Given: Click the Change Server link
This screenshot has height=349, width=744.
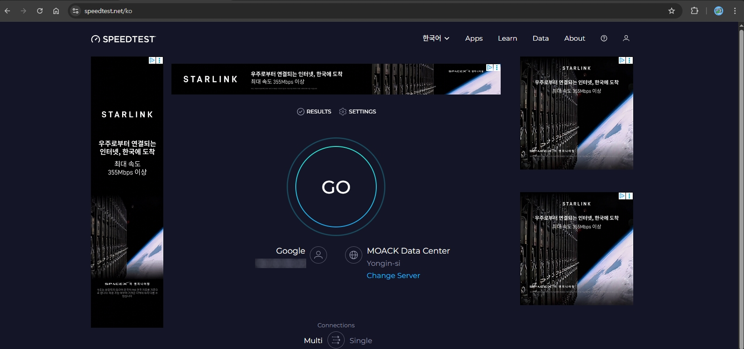Looking at the screenshot, I should [393, 275].
